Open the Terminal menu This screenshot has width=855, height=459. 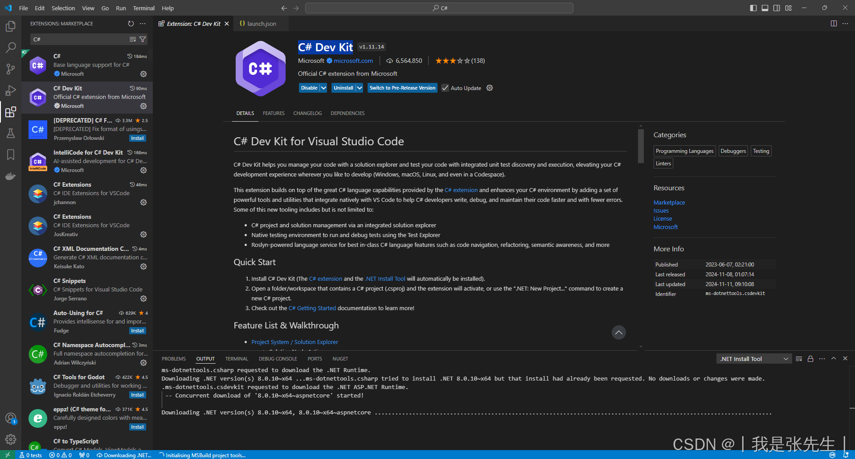143,8
